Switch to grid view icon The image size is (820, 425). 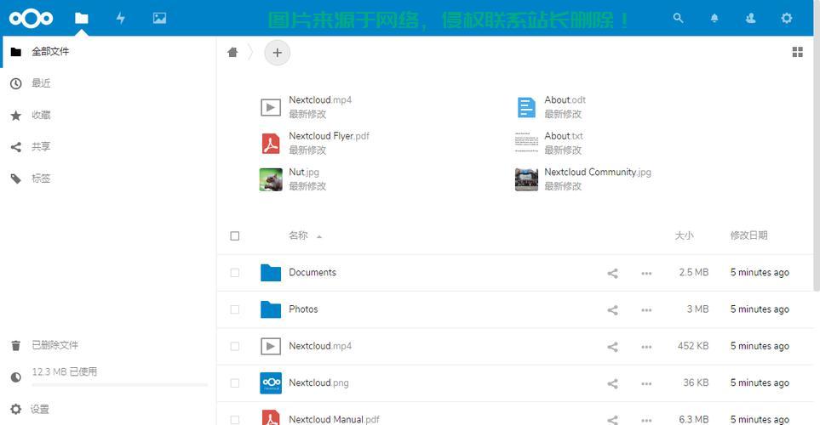point(798,52)
